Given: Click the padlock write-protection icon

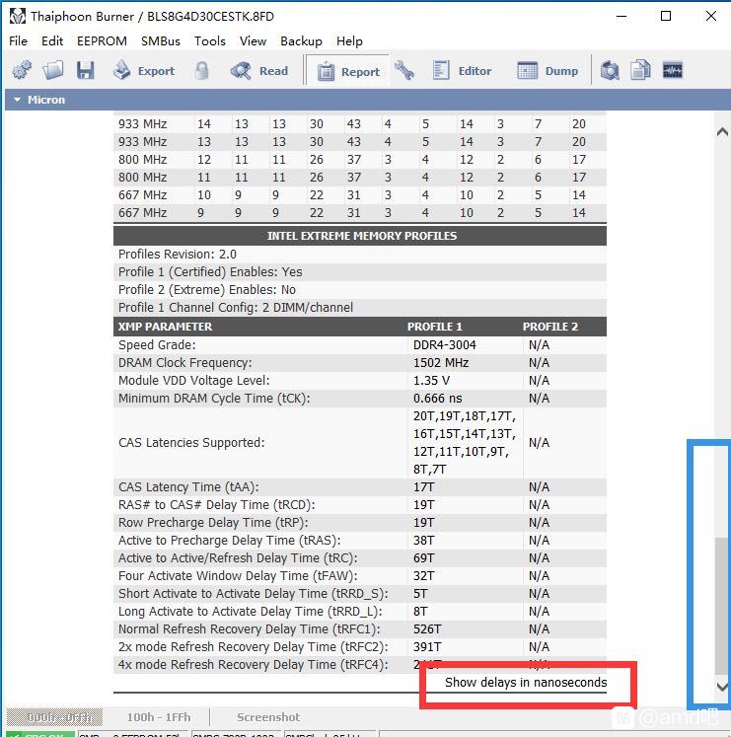Looking at the screenshot, I should point(202,70).
